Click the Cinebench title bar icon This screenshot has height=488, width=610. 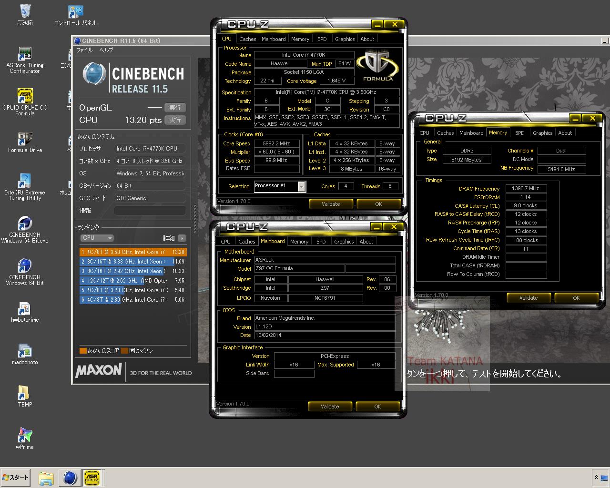pos(78,41)
